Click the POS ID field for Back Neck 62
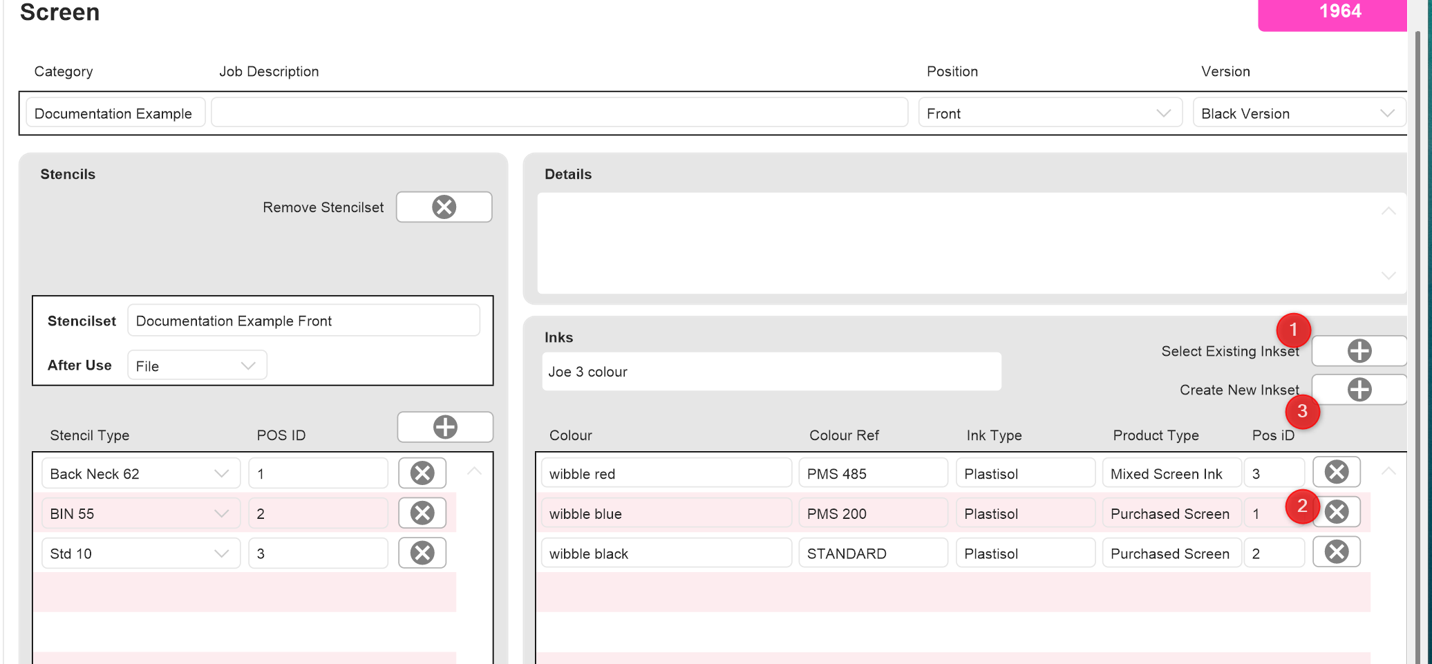 click(318, 473)
